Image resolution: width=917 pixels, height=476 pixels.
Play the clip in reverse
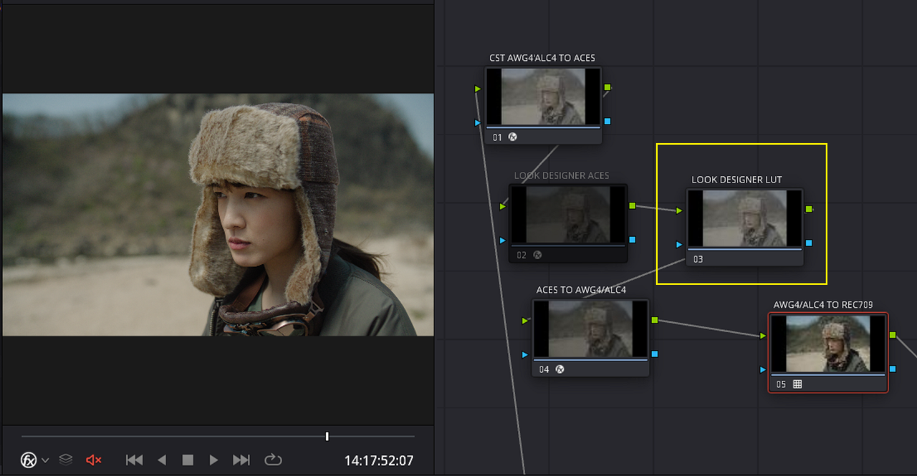162,460
